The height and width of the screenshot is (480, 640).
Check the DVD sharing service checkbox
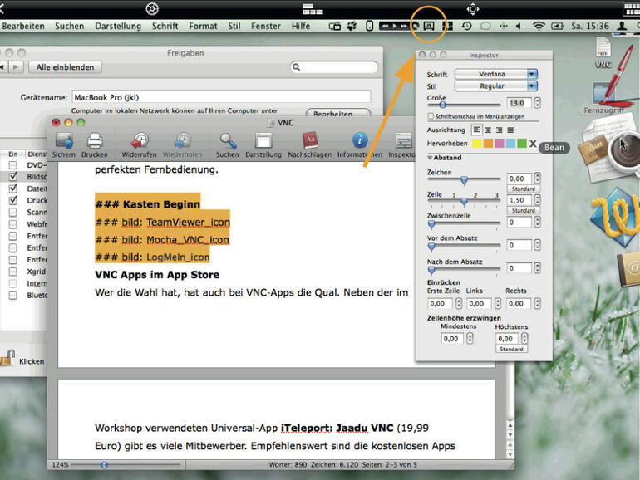coord(12,165)
